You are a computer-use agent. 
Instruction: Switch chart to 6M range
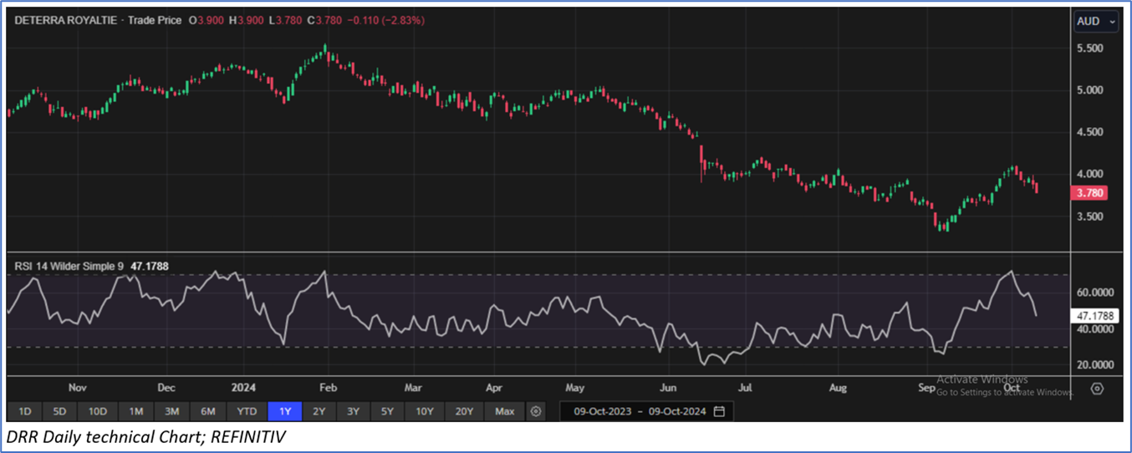[x=208, y=411]
